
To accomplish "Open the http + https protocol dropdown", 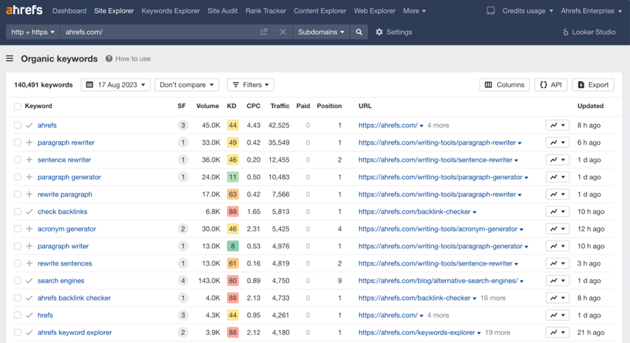I will click(x=33, y=32).
